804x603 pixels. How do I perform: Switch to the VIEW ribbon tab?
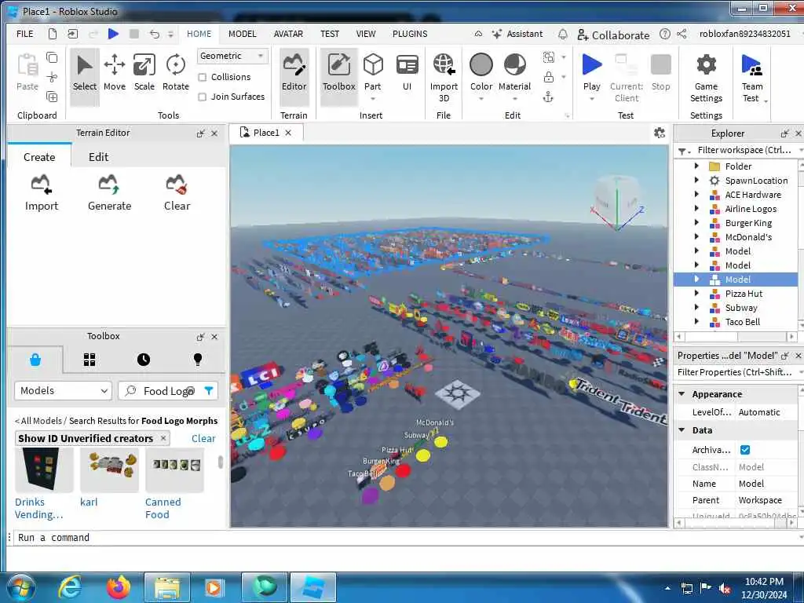[x=366, y=34]
